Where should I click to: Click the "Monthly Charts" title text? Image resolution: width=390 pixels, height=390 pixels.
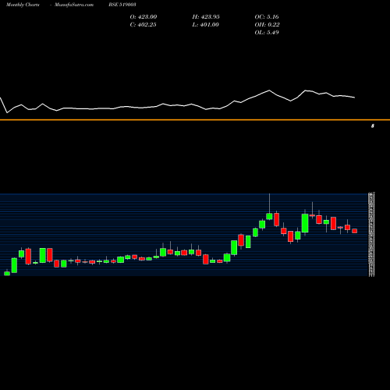point(23,5)
